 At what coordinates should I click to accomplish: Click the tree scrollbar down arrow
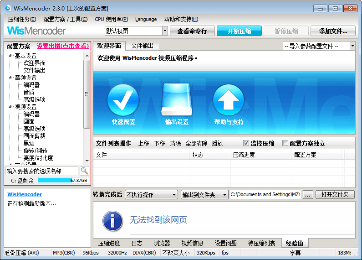87,161
